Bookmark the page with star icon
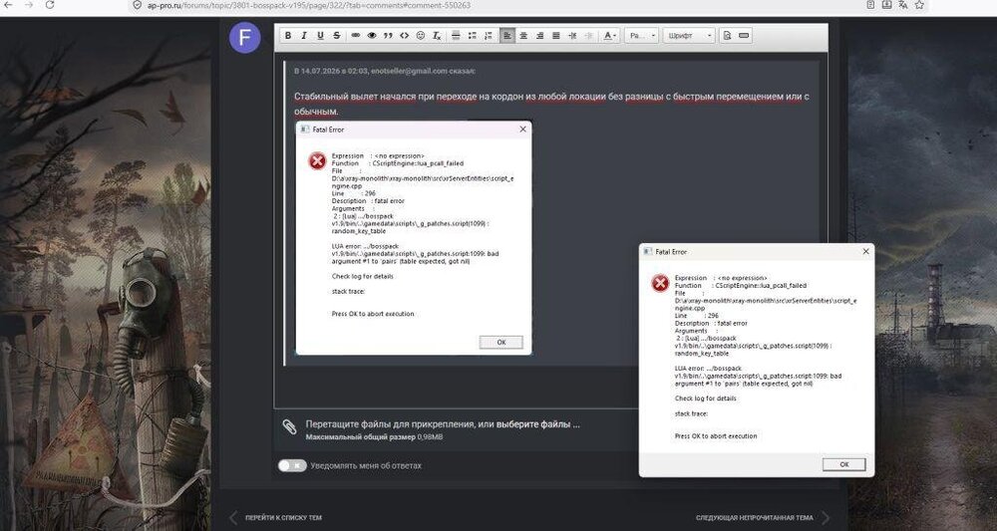The image size is (997, 531). 919,4
